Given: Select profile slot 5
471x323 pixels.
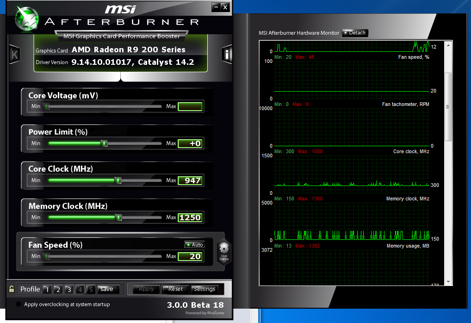Looking at the screenshot, I should 91,289.
